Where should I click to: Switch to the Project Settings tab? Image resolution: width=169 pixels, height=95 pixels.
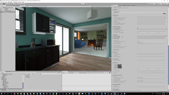pos(127,6)
